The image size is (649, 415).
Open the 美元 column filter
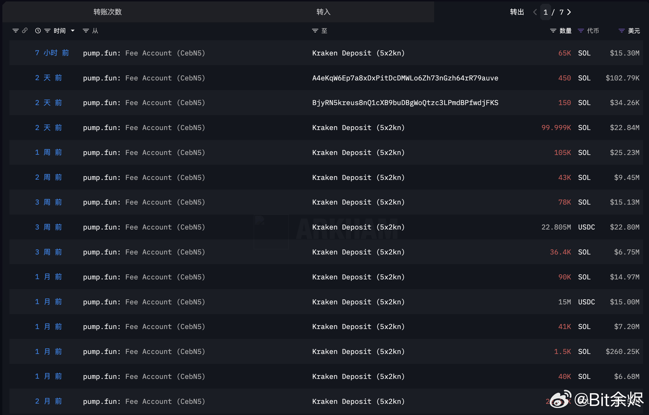pyautogui.click(x=622, y=31)
